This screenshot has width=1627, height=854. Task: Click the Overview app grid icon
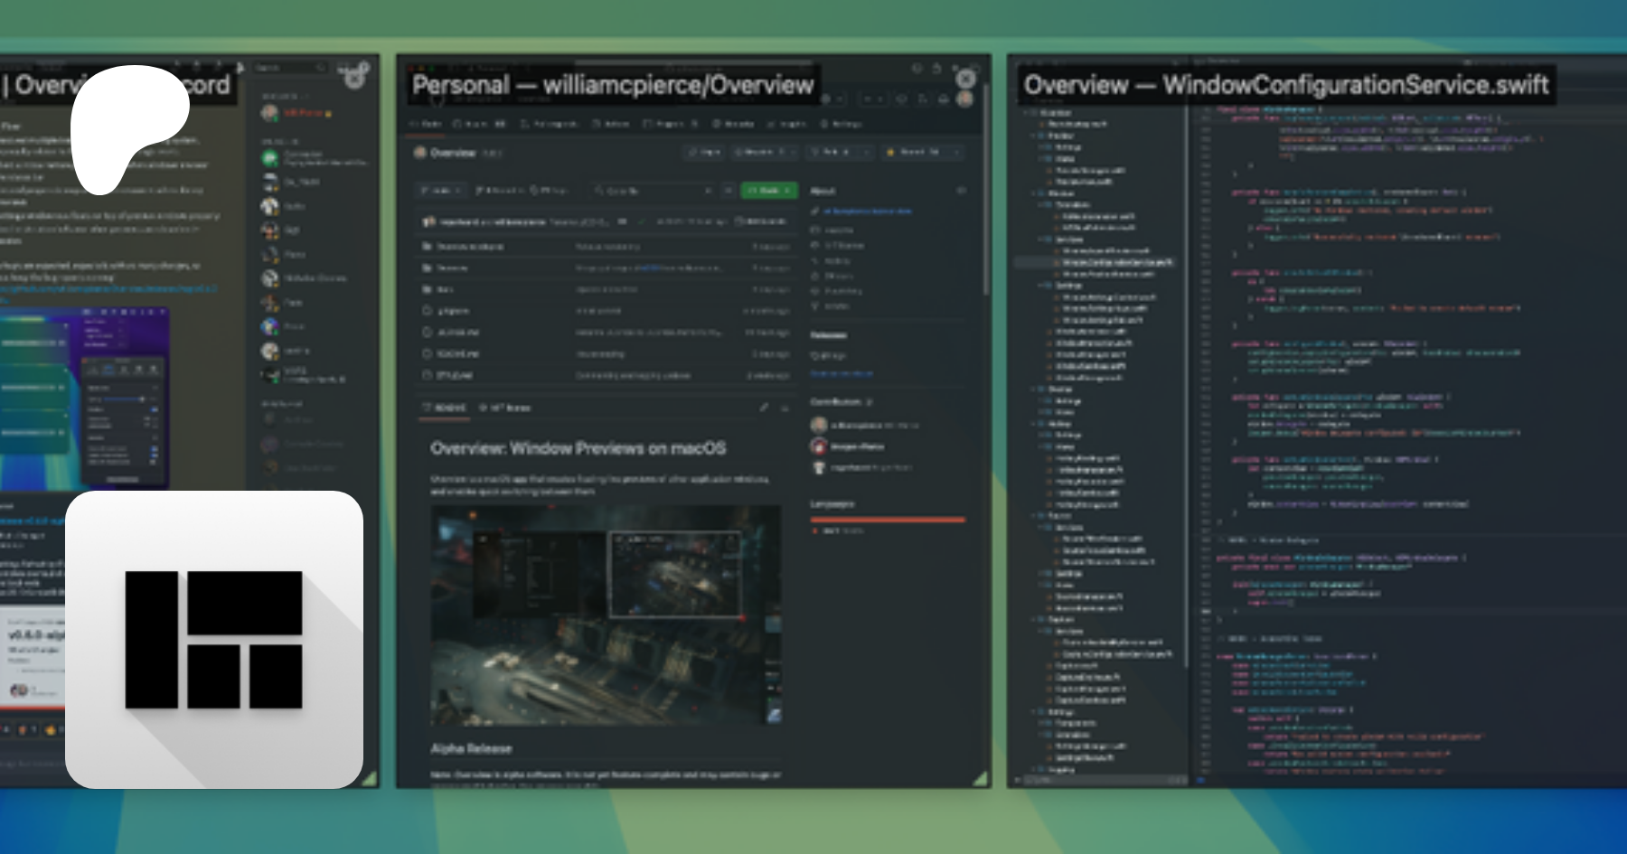pos(214,639)
